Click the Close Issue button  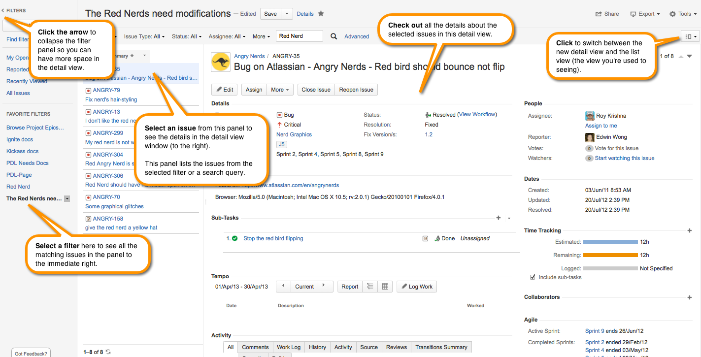tap(316, 90)
